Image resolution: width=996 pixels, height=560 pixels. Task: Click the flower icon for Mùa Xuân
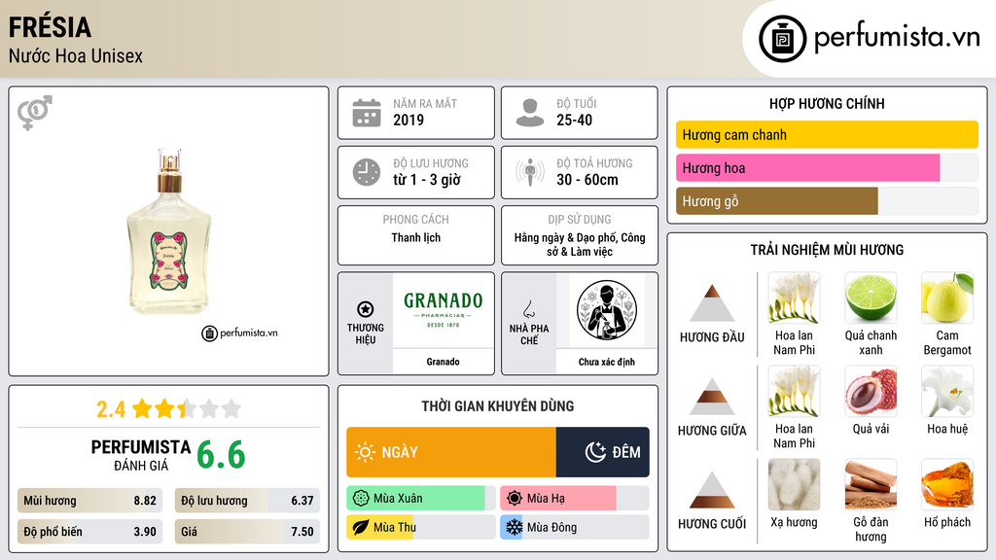tap(361, 499)
